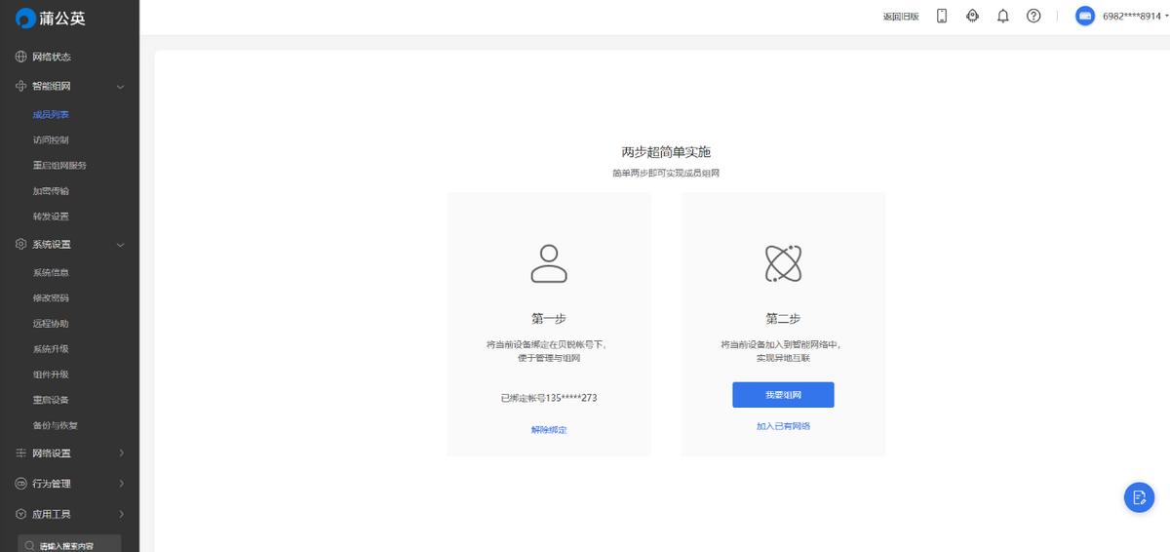Click the globe icon beside 网络状态
The image size is (1170, 552).
(21, 57)
